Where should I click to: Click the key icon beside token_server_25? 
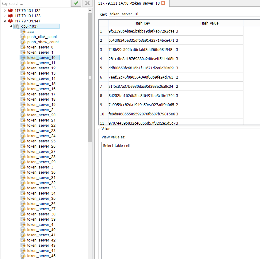[x=23, y=141]
